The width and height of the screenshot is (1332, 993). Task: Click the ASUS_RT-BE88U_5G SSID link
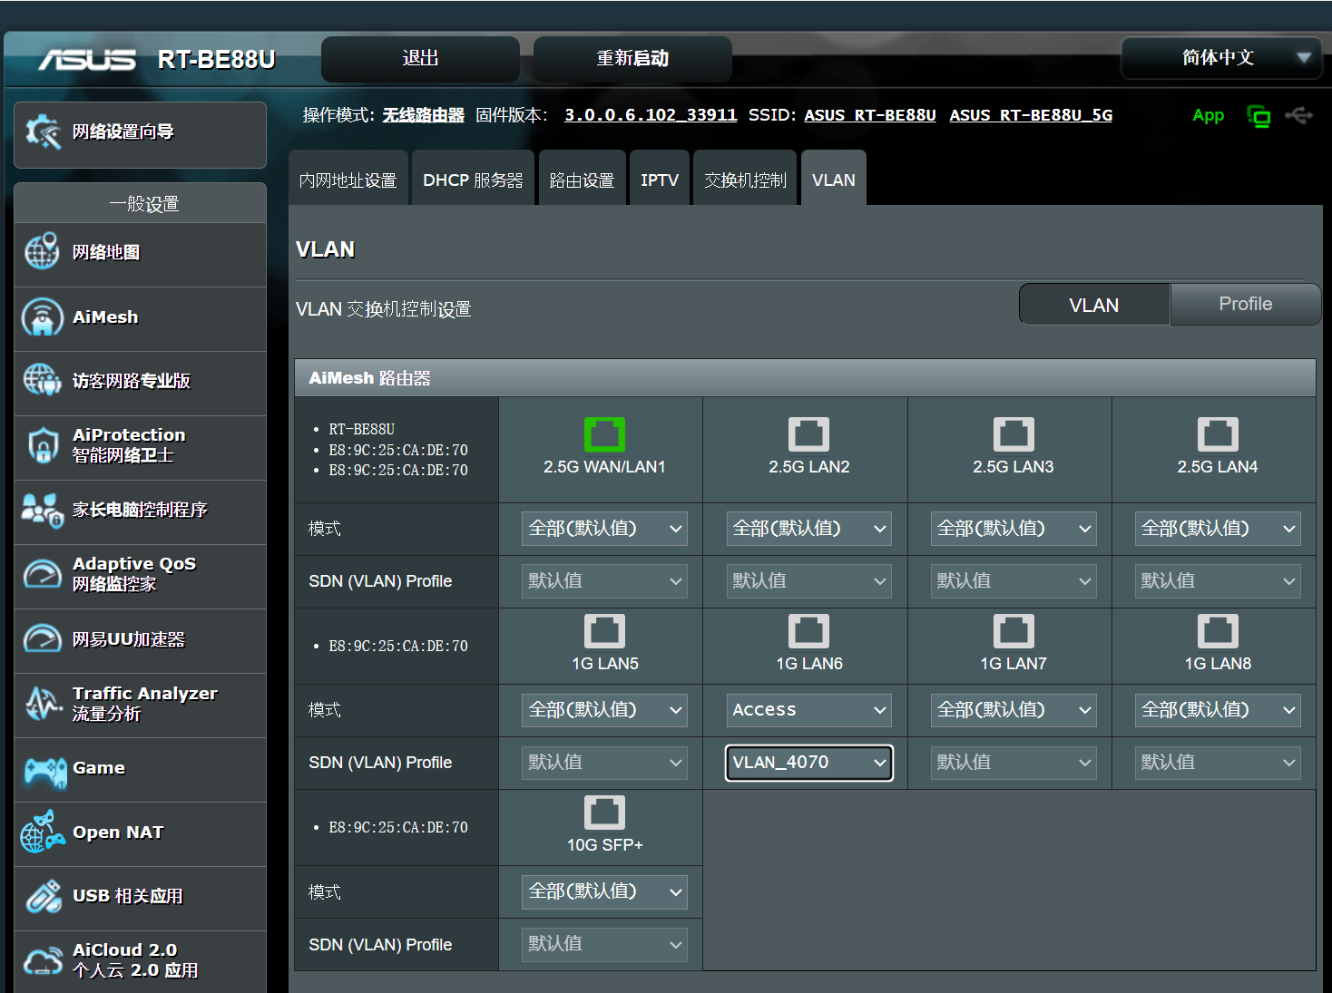[1031, 115]
